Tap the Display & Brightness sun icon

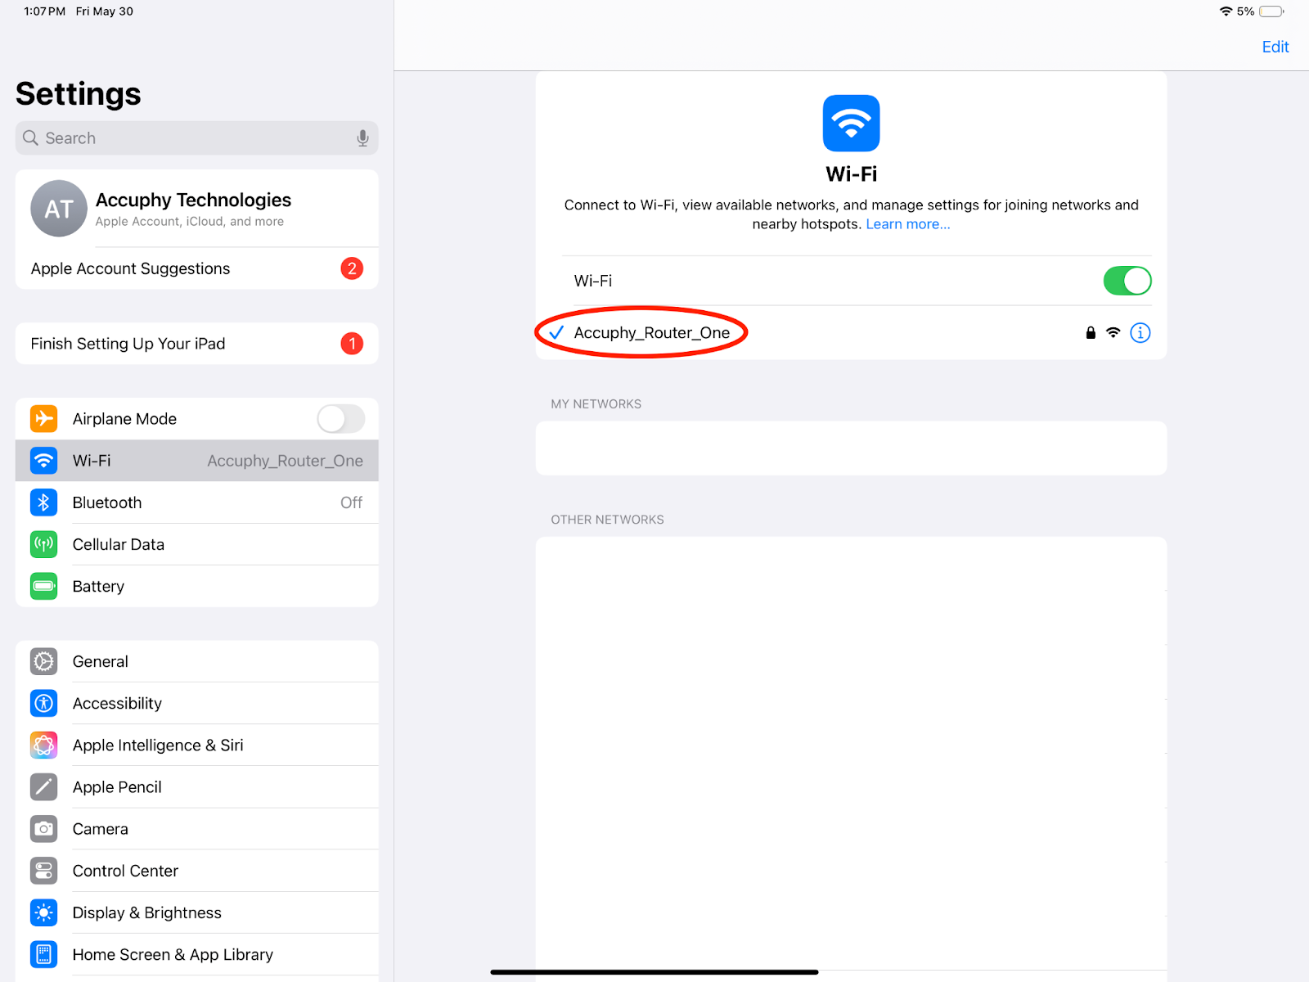point(44,912)
